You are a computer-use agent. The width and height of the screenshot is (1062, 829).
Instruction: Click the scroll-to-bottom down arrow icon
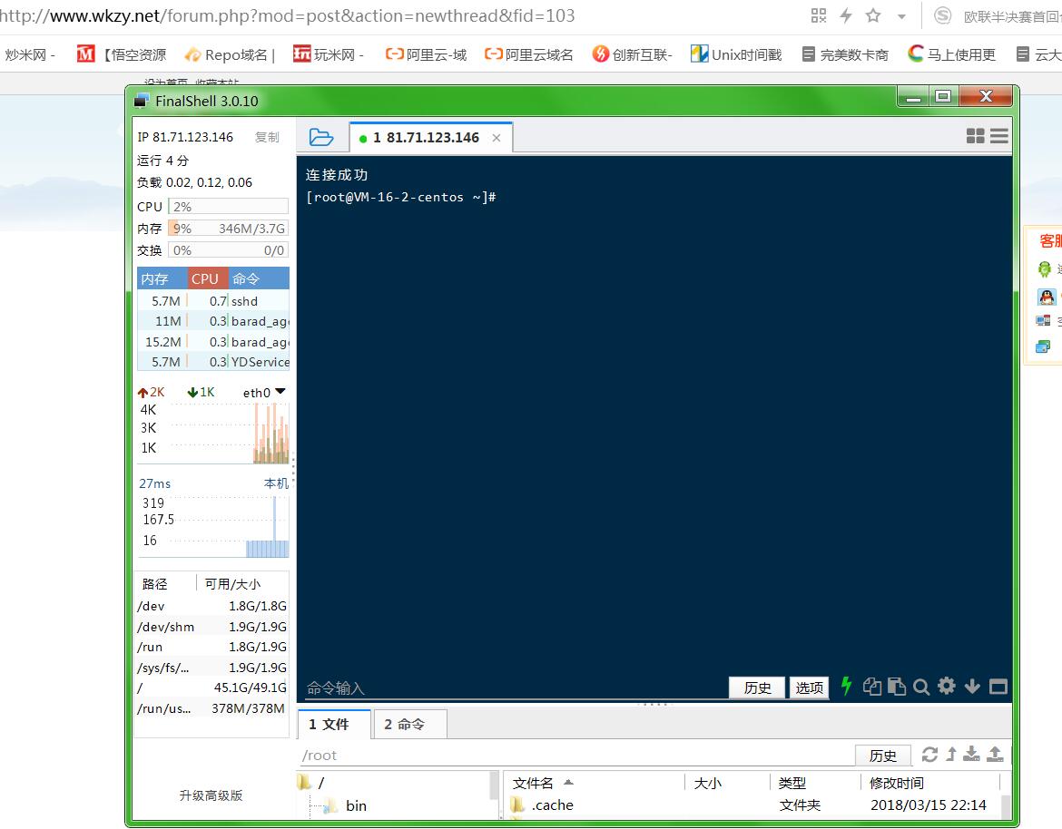pos(972,687)
